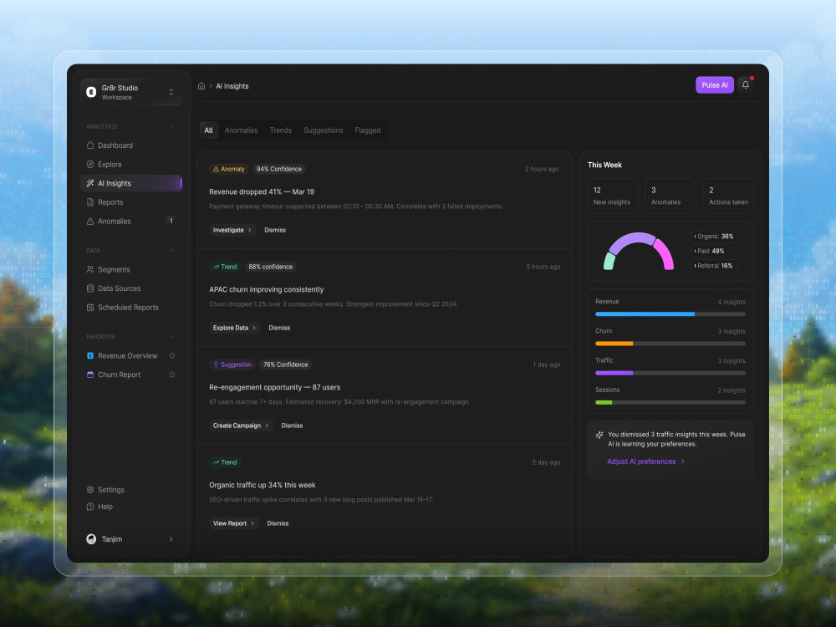Viewport: 836px width, 627px height.
Task: Click the 88% confidence badge
Action: point(270,267)
